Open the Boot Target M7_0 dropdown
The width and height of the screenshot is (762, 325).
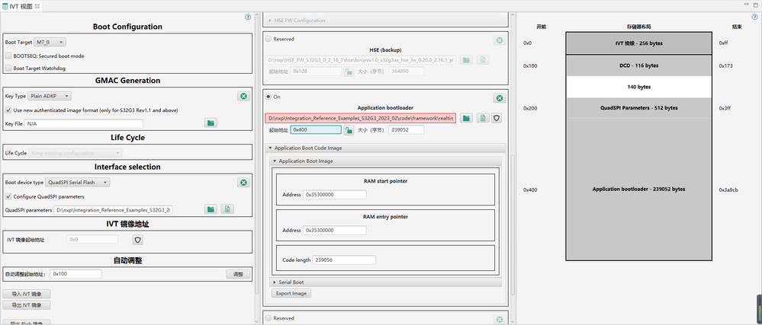pyautogui.click(x=50, y=42)
